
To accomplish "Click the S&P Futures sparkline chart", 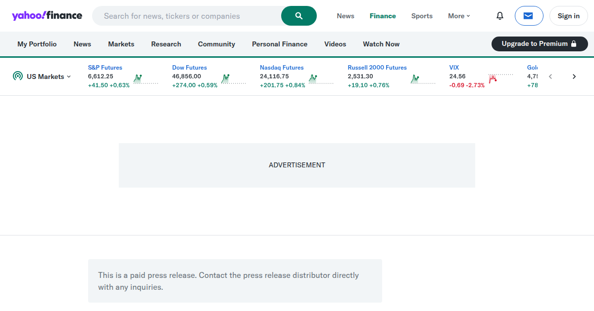I will [146, 79].
